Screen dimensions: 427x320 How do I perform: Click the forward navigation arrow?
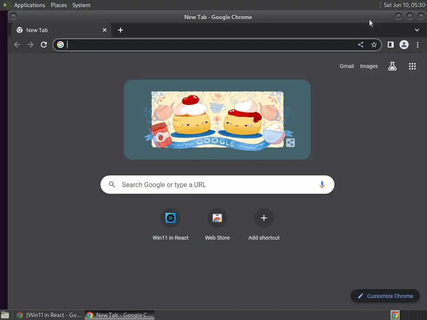(30, 45)
